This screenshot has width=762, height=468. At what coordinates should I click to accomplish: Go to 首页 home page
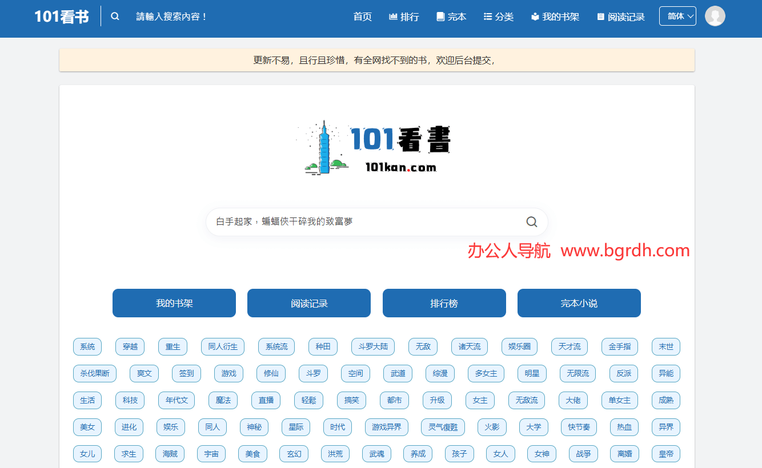(362, 17)
